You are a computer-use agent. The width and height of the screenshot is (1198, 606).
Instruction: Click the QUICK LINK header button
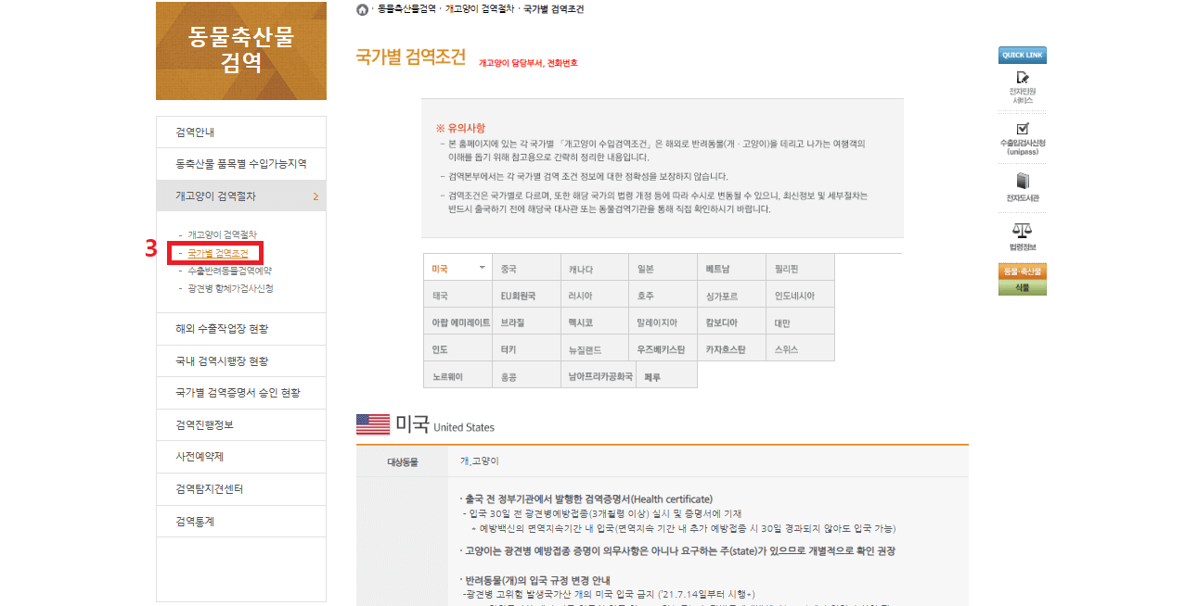pyautogui.click(x=1022, y=55)
